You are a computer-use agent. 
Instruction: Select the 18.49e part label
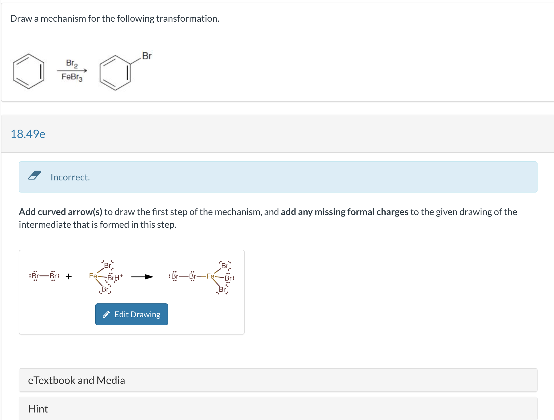[28, 134]
